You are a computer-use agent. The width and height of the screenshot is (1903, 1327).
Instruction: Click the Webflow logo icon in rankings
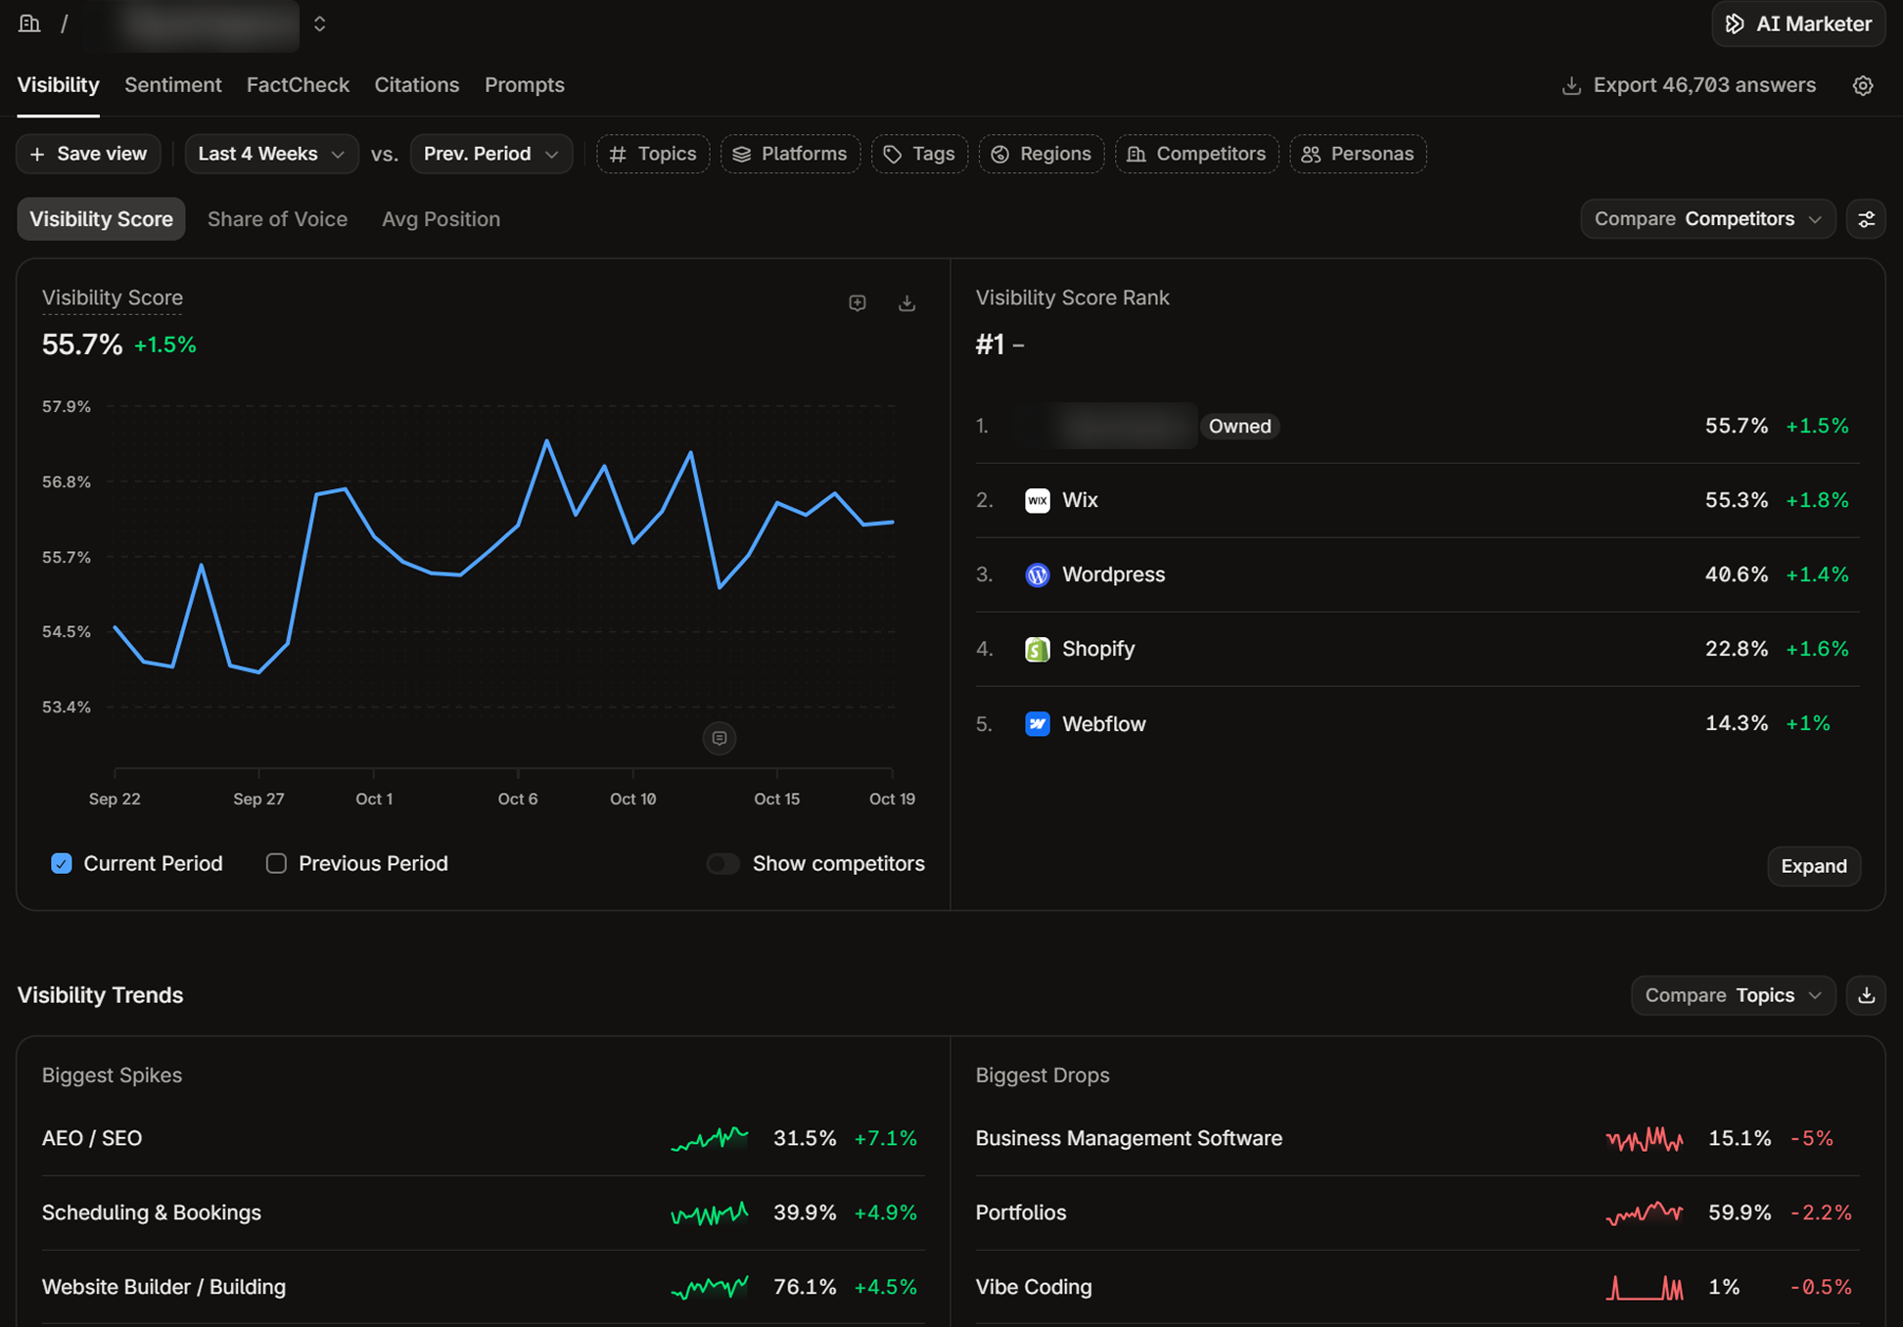click(1037, 723)
